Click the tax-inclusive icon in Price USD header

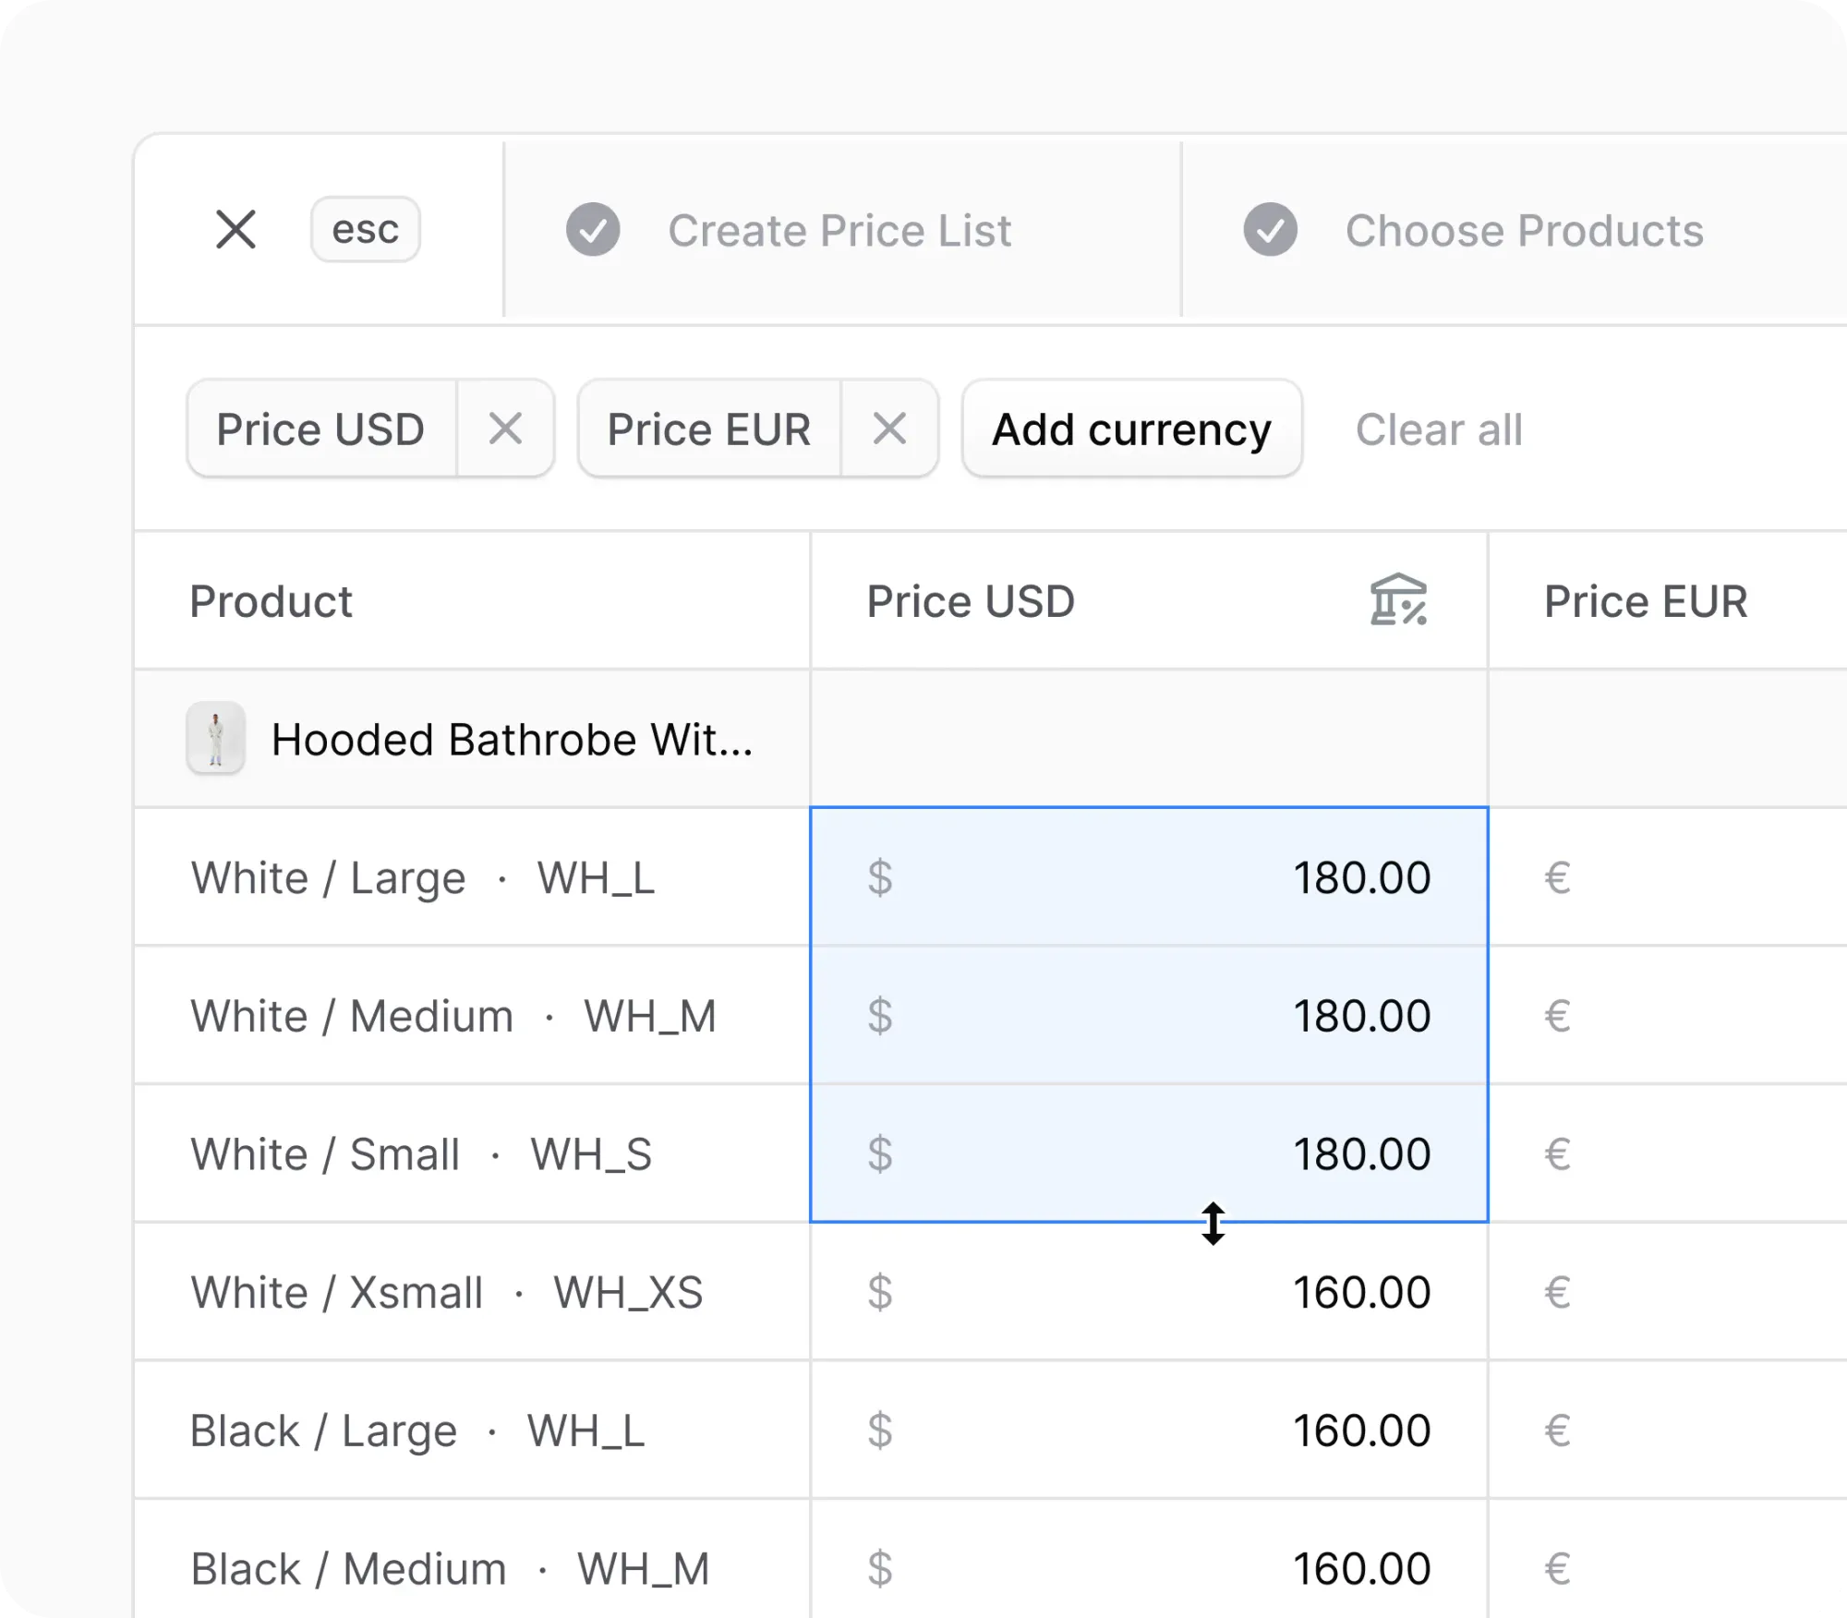pos(1398,600)
